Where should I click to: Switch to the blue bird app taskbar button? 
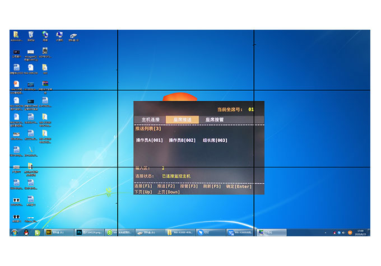click(211, 232)
